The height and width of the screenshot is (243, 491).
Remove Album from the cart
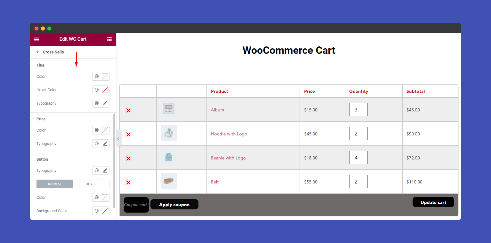(128, 110)
